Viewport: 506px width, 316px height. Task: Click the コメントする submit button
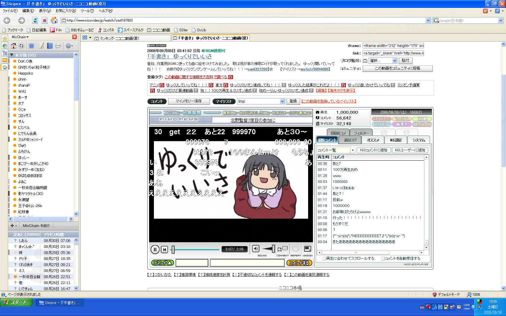(x=299, y=263)
